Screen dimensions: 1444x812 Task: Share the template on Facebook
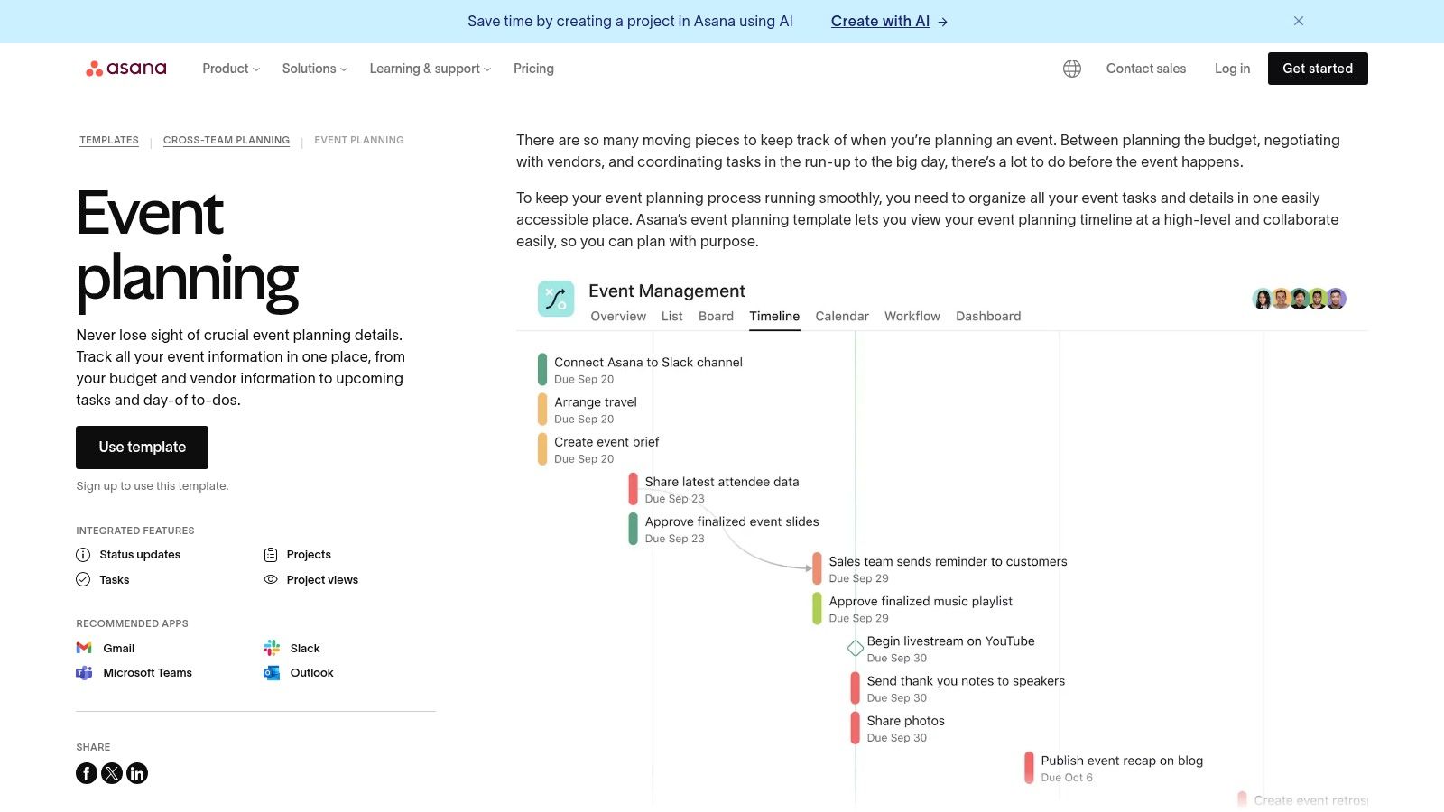pyautogui.click(x=86, y=773)
